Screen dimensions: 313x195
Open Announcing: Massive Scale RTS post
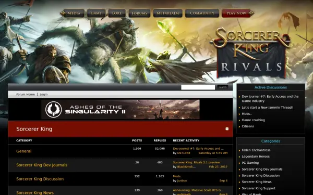198,190
